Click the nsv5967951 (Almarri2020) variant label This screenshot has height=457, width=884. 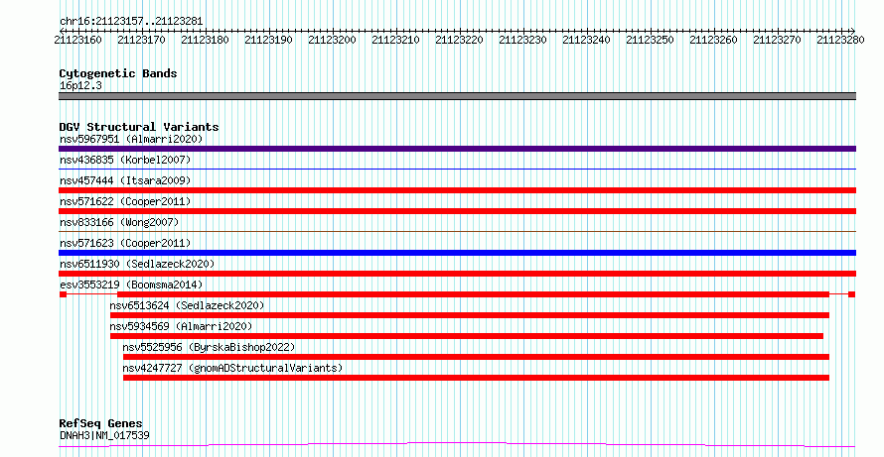click(131, 139)
